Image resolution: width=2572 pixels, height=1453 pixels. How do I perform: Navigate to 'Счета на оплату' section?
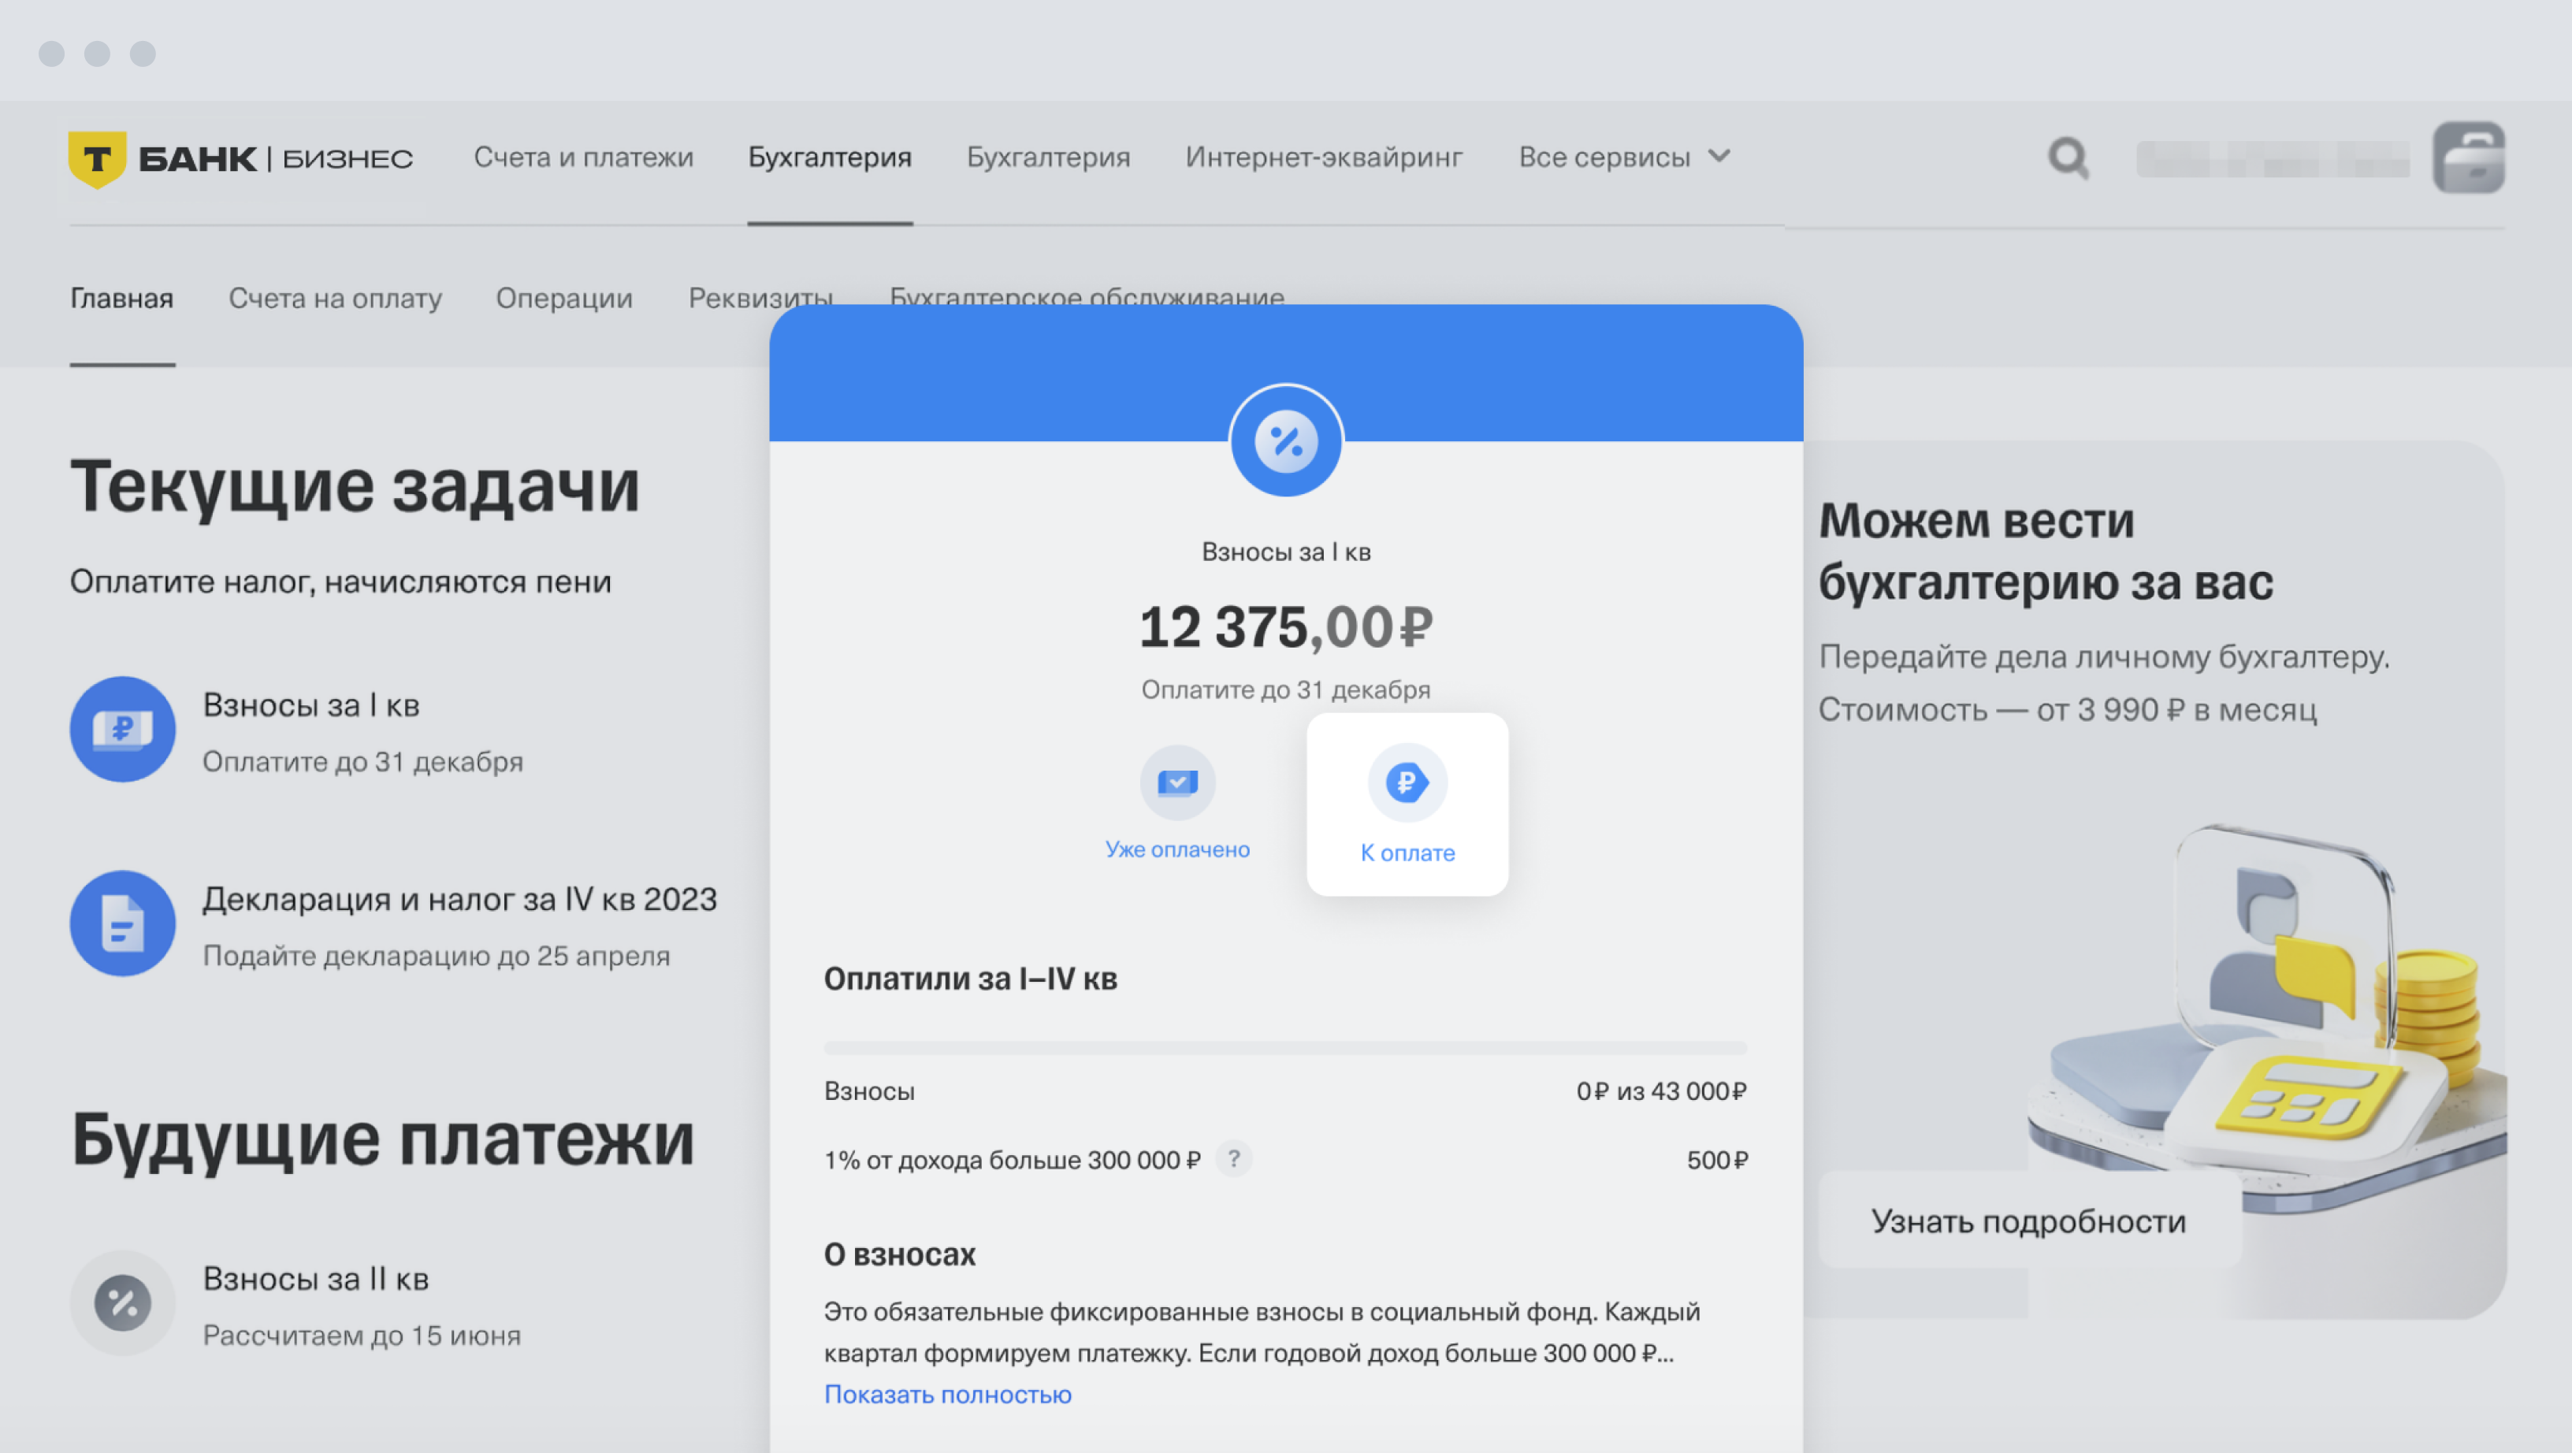(334, 296)
